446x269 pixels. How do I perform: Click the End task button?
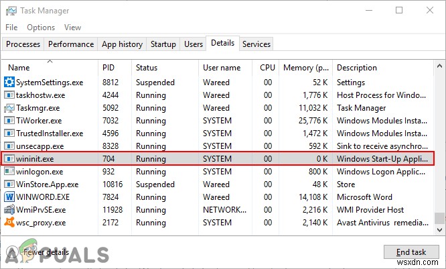pos(411,252)
